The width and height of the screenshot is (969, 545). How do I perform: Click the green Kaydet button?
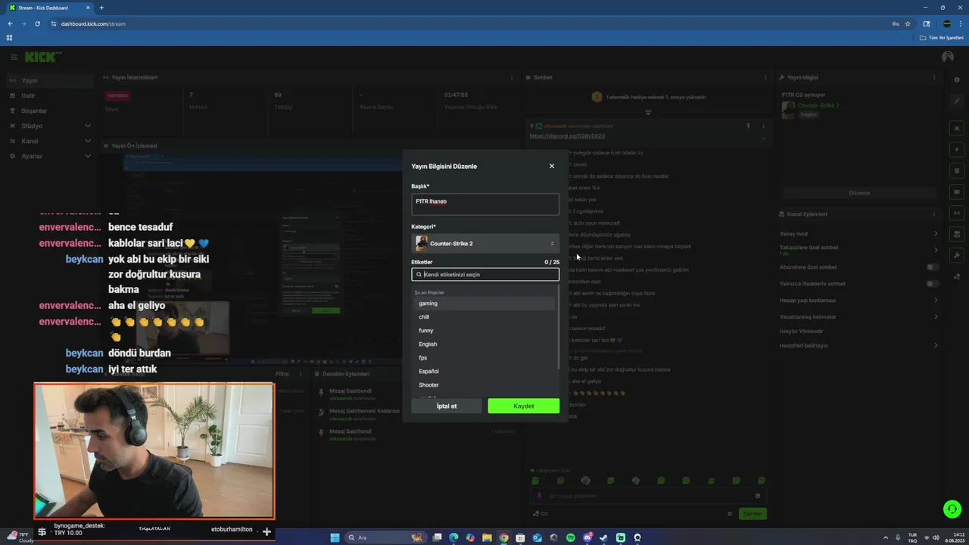point(524,406)
